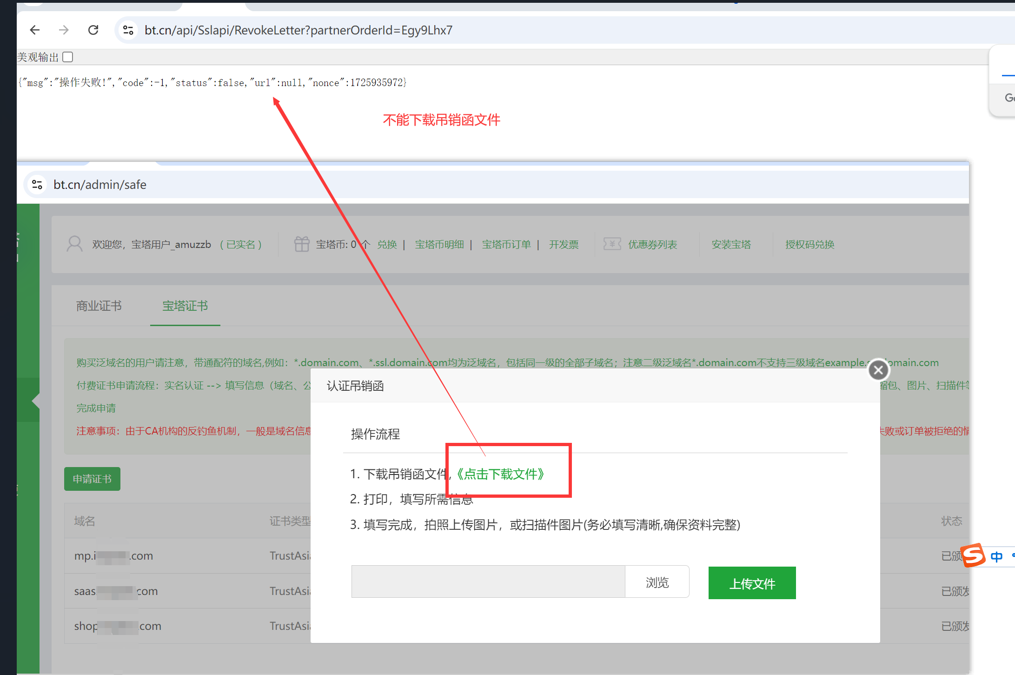
Task: Toggle the 中 Chinese input mode indicator
Action: [996, 556]
